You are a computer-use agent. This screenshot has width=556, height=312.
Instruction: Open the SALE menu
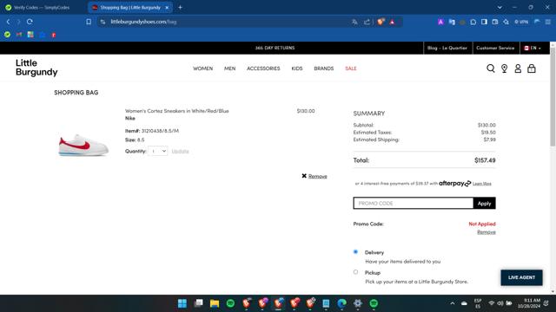pyautogui.click(x=351, y=68)
